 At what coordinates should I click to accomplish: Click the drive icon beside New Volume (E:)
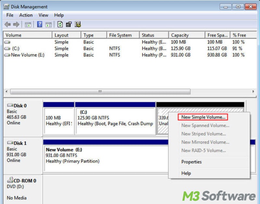[7, 55]
